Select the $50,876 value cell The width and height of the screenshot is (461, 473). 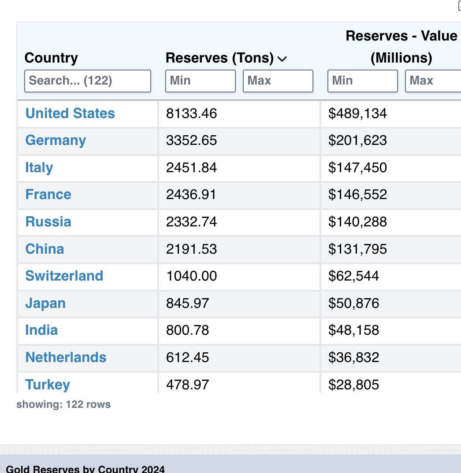pos(391,303)
